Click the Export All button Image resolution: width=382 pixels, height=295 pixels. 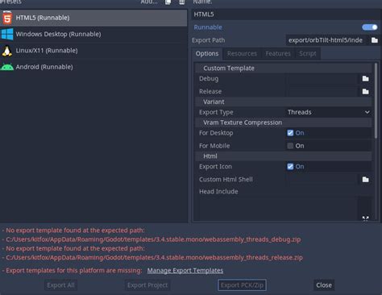tap(60, 285)
